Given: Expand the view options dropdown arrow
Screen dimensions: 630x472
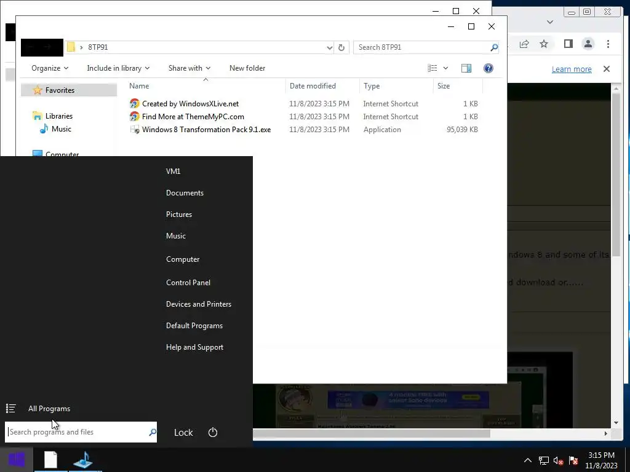Looking at the screenshot, I should point(445,68).
